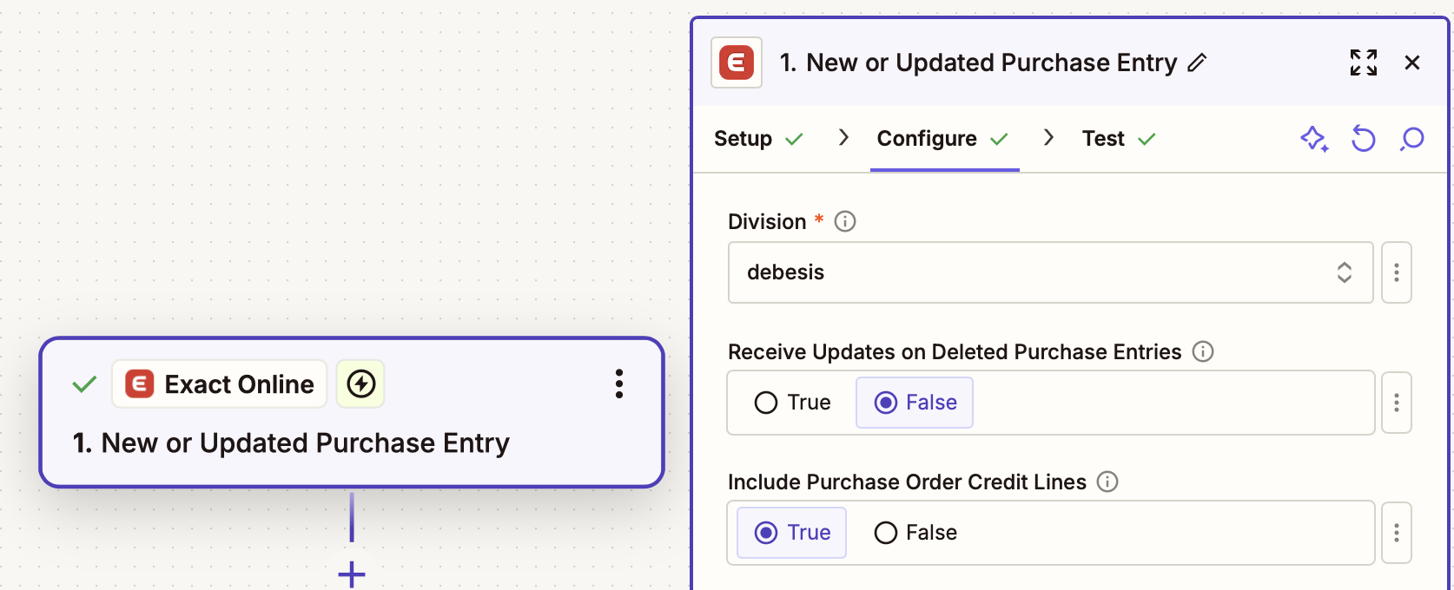Click chevron between Setup and Configure

tap(843, 137)
